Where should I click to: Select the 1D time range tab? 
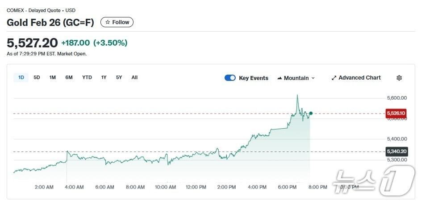tap(21, 77)
